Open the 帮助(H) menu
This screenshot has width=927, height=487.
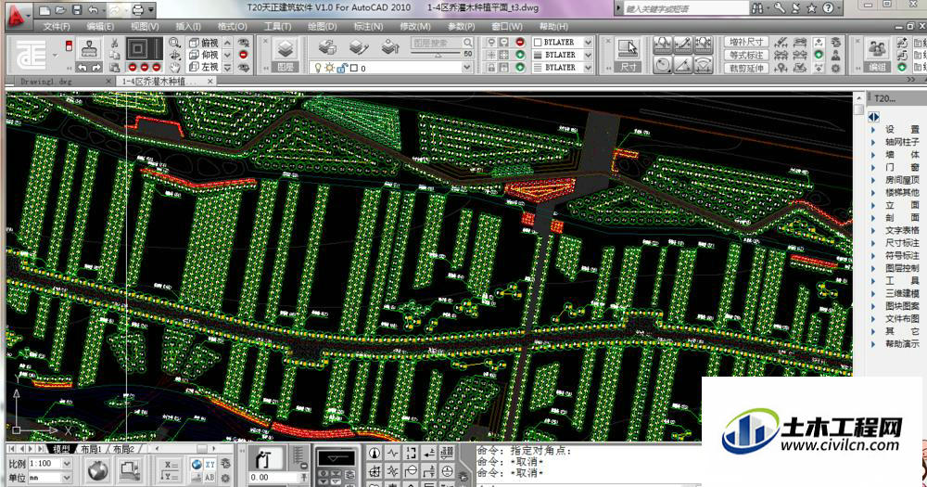pyautogui.click(x=553, y=27)
